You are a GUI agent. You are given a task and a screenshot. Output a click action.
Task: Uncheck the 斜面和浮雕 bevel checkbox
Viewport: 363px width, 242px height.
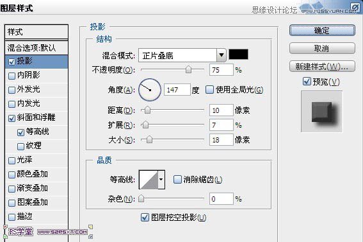(x=12, y=118)
